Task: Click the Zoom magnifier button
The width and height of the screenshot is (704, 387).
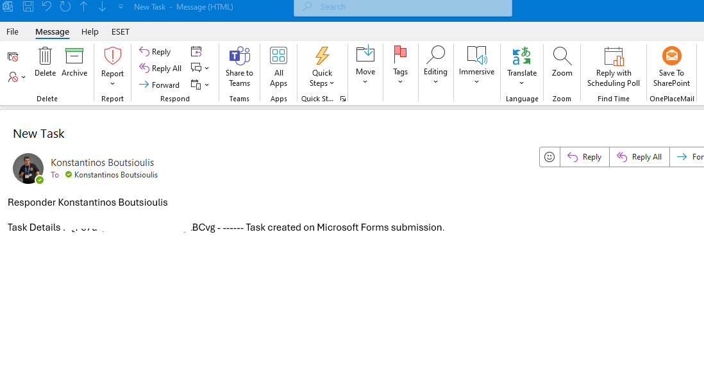Action: click(562, 62)
